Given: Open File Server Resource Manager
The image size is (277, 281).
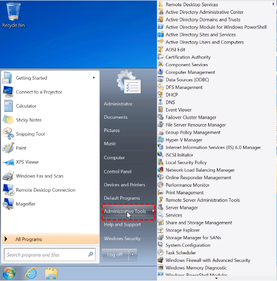Looking at the screenshot, I should 196,125.
